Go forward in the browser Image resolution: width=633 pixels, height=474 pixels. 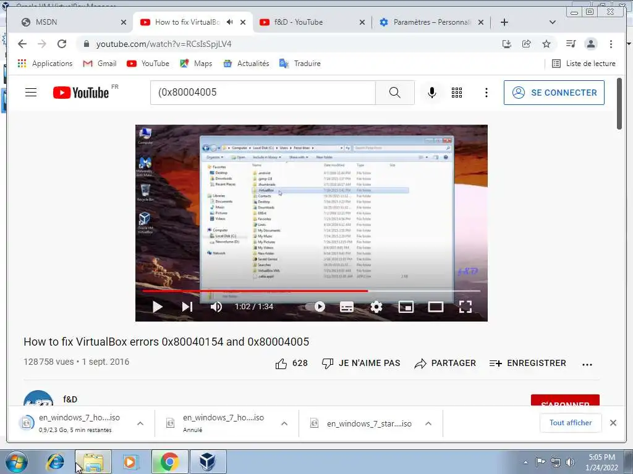pyautogui.click(x=41, y=44)
